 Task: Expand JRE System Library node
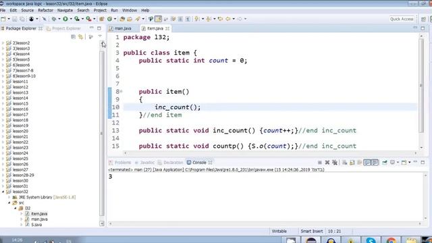pos(9,197)
